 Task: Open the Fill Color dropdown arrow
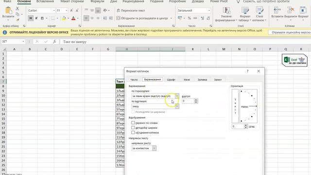click(x=68, y=18)
